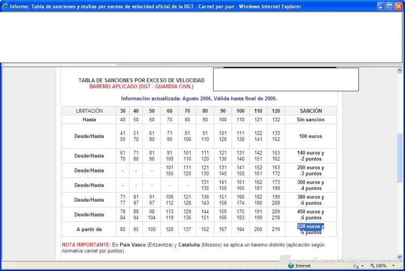Click the 'Hasta' row label
The height and width of the screenshot is (271, 405).
[x=89, y=120]
